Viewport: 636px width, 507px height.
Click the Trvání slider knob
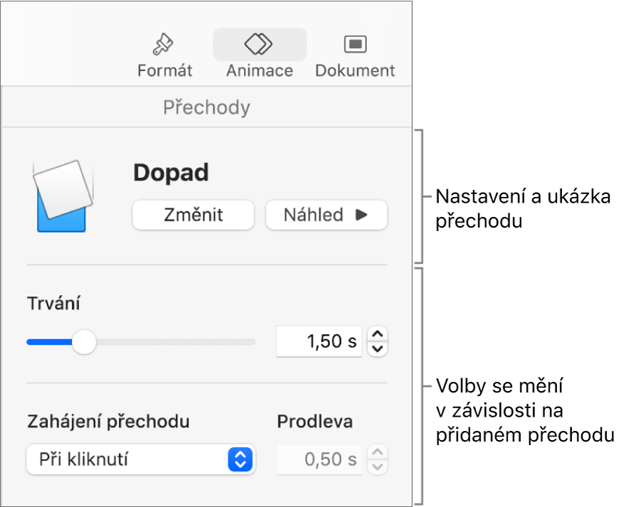(85, 342)
